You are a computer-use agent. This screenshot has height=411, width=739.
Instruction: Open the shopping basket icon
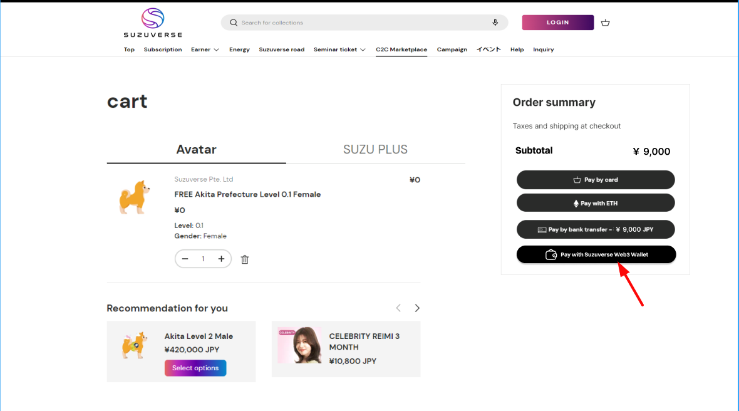(605, 23)
